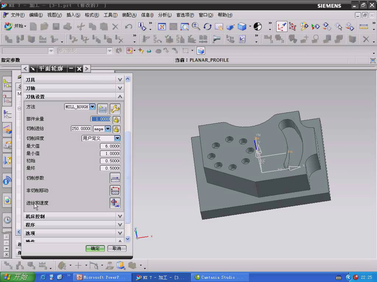Click the dialog next arrow in title bar
This screenshot has height=282, width=377.
87,69
